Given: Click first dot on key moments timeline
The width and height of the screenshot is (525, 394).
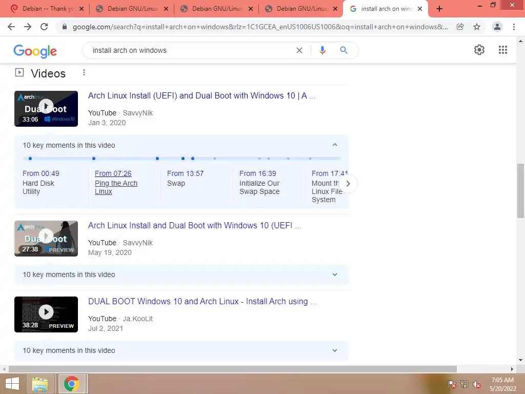Looking at the screenshot, I should coord(30,159).
